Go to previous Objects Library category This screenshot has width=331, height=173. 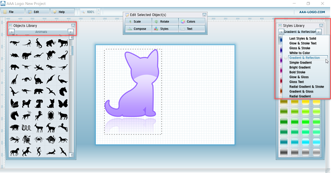(x=12, y=32)
